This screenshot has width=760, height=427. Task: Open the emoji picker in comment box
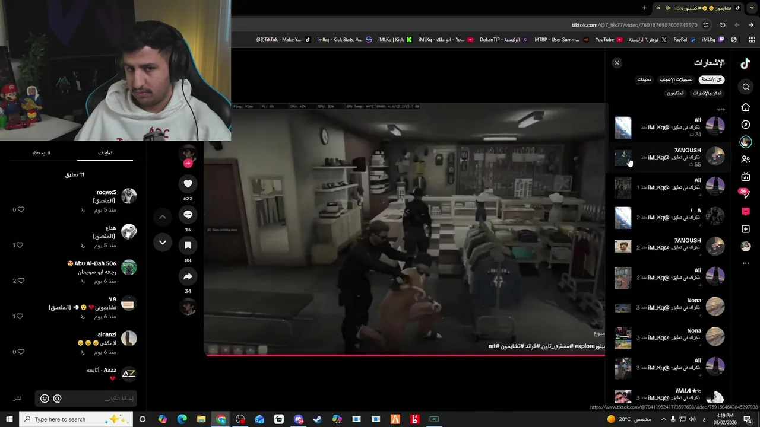click(x=45, y=399)
